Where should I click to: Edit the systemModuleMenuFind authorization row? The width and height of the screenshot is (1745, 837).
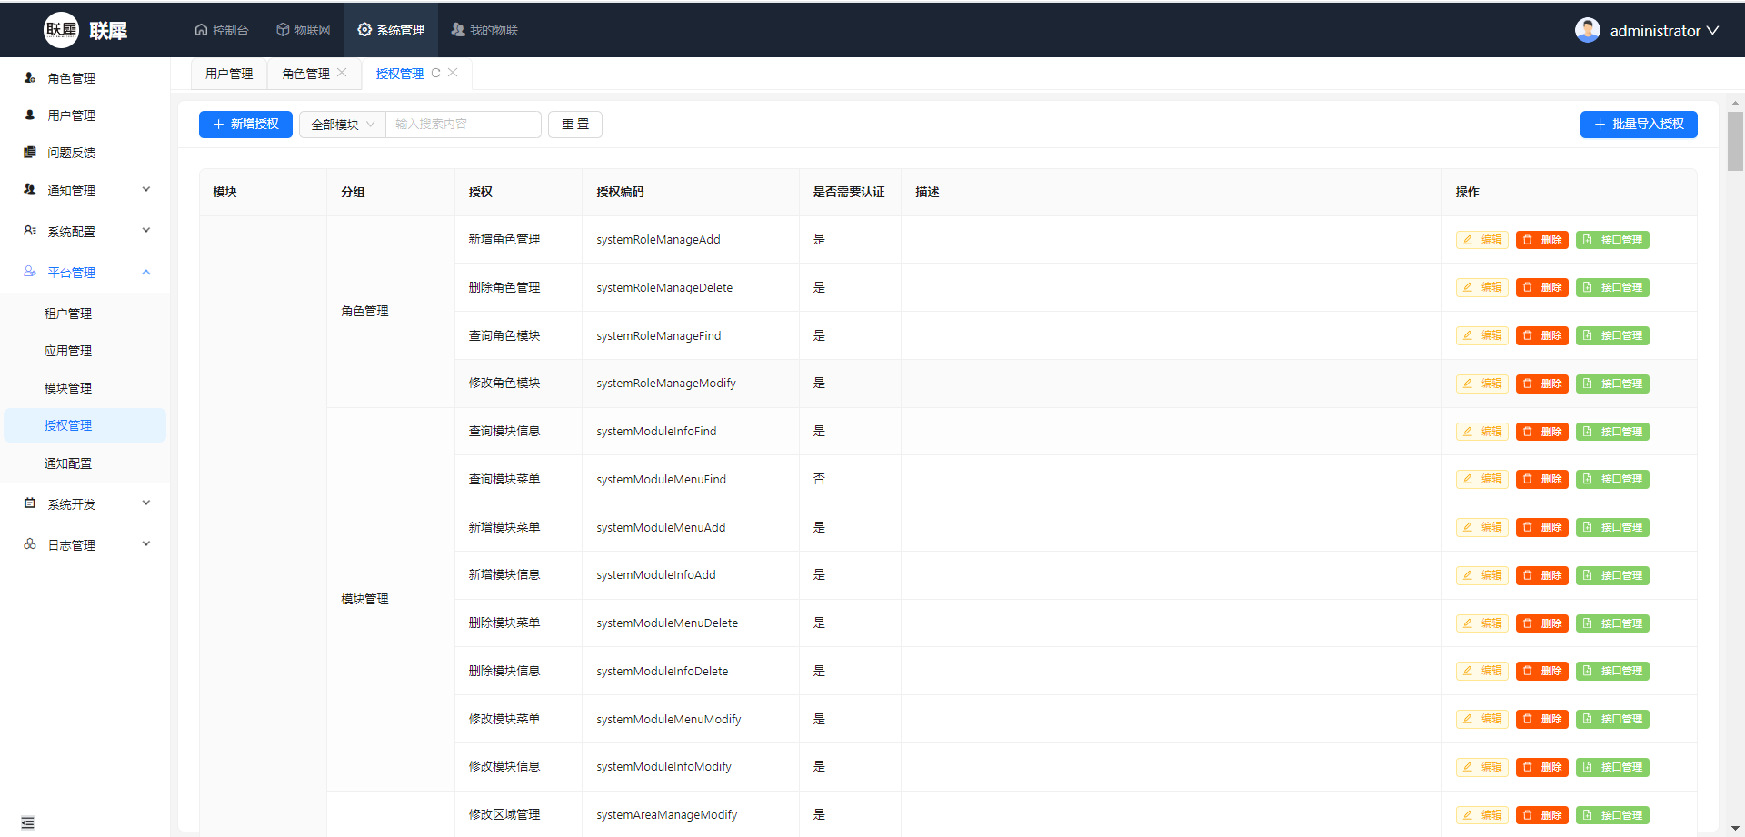click(x=1481, y=479)
